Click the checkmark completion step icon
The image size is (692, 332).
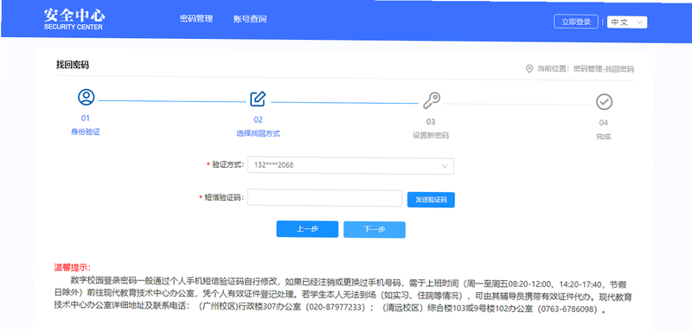tap(604, 102)
